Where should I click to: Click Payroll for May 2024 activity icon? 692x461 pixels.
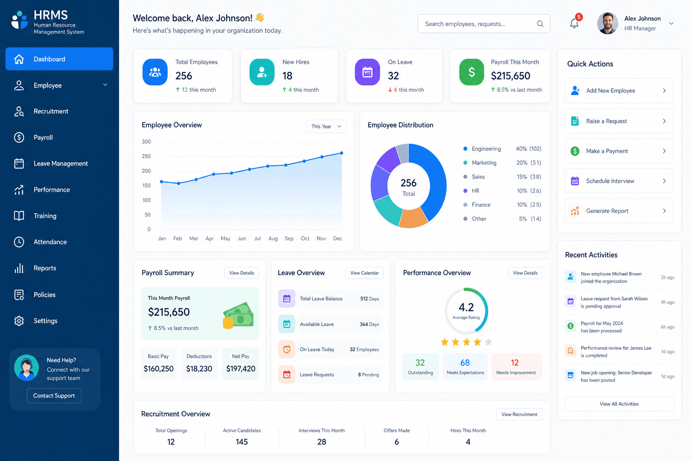570,326
